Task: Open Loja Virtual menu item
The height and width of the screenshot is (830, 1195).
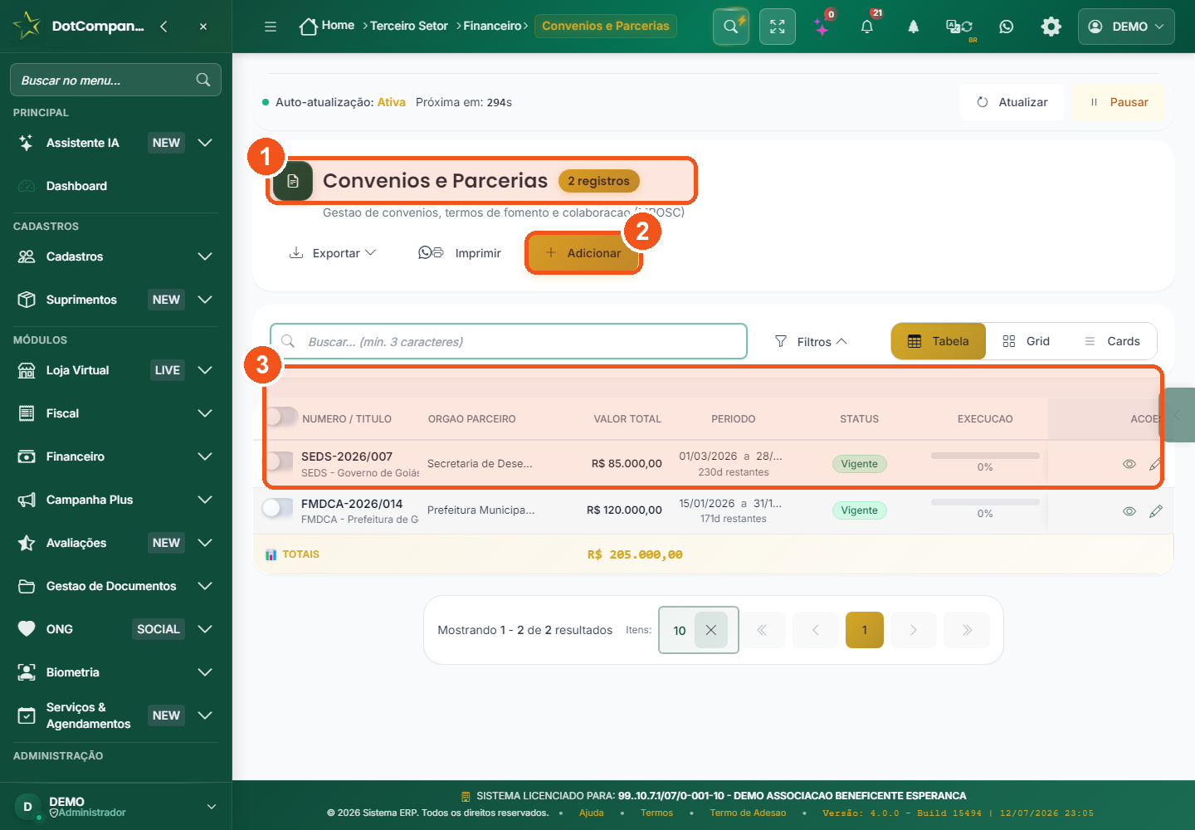Action: point(115,370)
